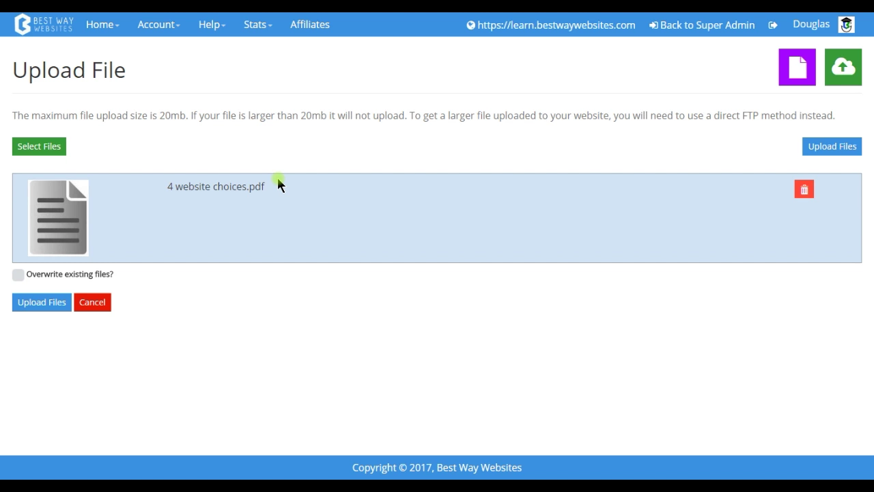Click the bottom Upload Files button

click(x=42, y=302)
